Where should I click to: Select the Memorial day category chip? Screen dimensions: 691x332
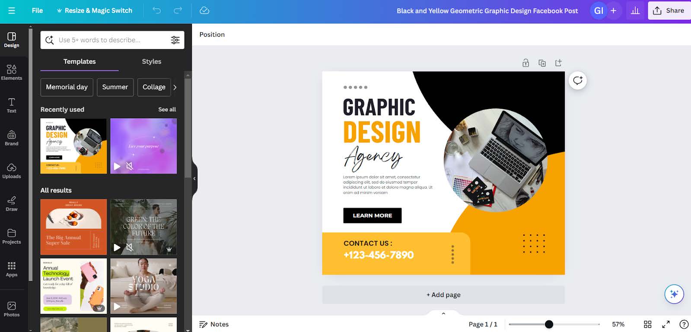pos(67,87)
